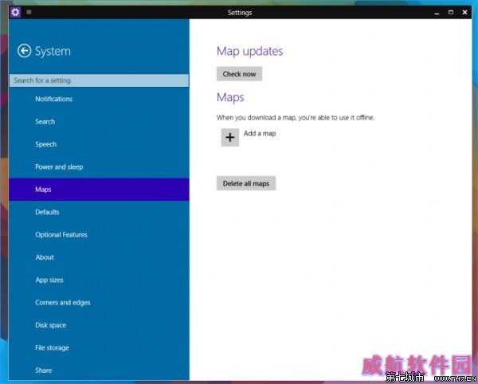Go to Optional Features
478x384 pixels.
(99, 235)
